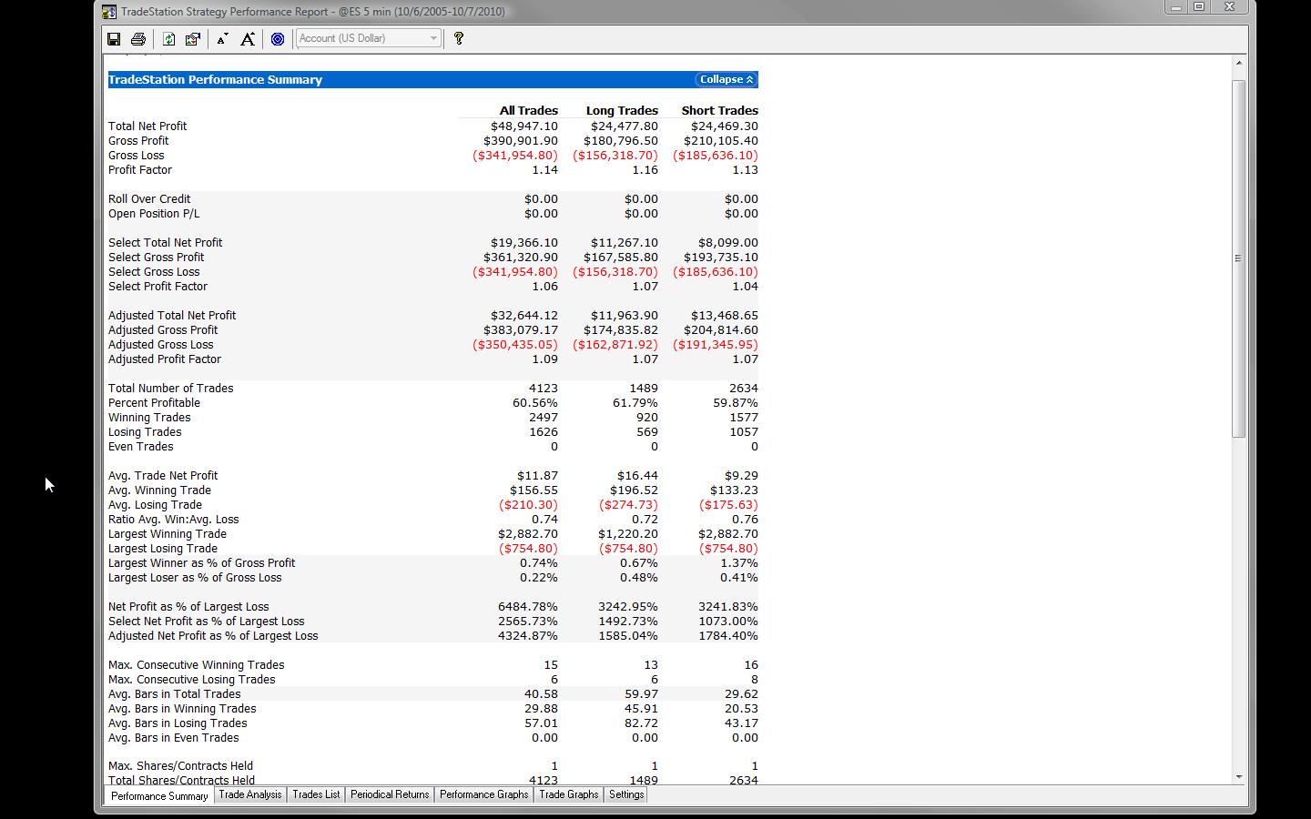
Task: Click the short trades total net profit $24,469.30
Action: (x=725, y=126)
